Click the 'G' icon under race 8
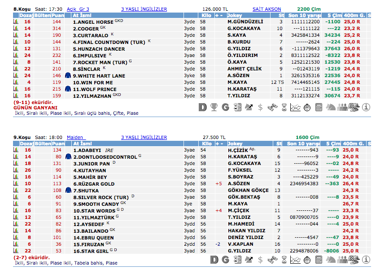The height and width of the screenshot is (274, 380). pyautogui.click(x=225, y=107)
